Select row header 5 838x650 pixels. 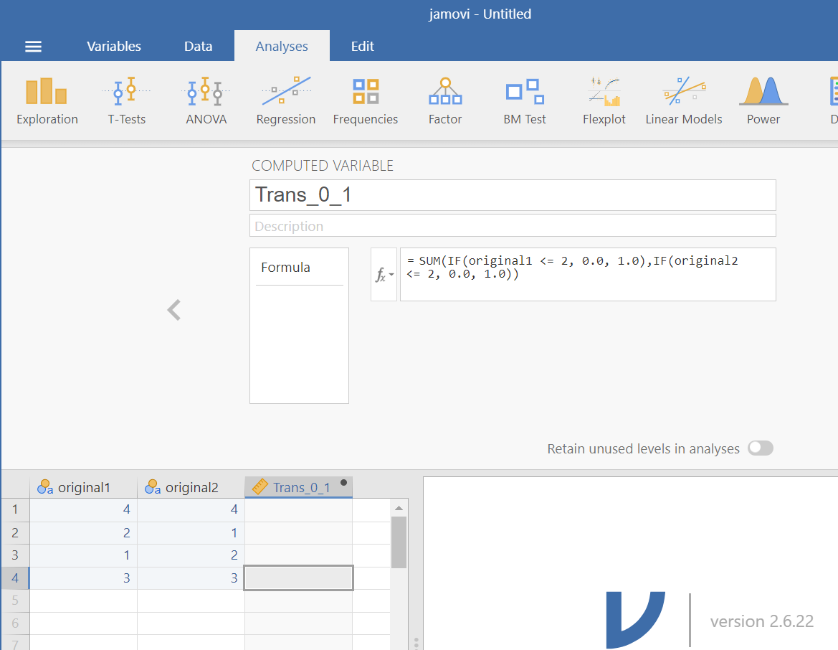pos(15,600)
